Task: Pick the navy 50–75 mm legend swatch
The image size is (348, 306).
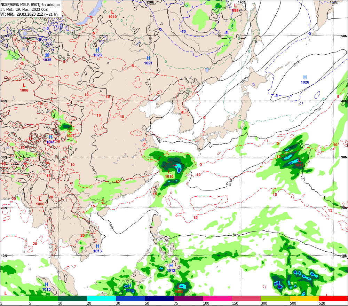Action: [159, 298]
